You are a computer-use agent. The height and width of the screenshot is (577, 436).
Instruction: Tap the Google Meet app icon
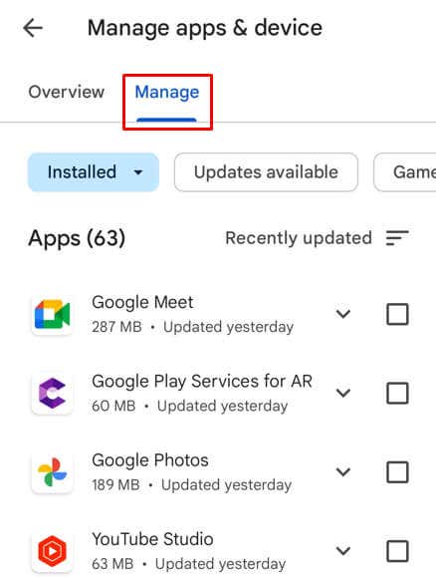click(52, 315)
